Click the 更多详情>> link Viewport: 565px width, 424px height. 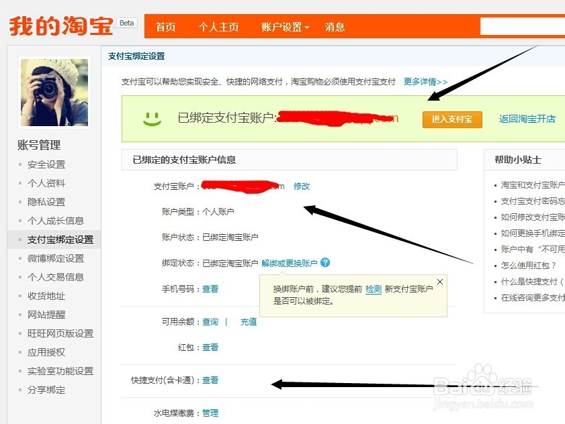(x=425, y=82)
